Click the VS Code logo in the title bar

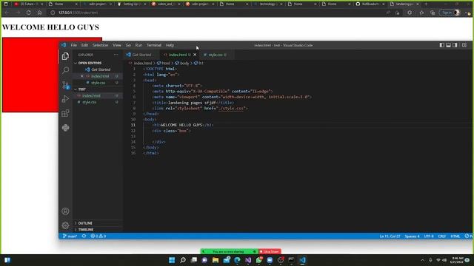(x=64, y=45)
